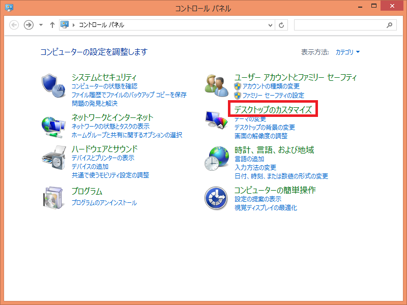Open ファイル履歴でファイルのバックアップ コピーを保存
Viewport: 407px width, 305px height.
click(128, 95)
